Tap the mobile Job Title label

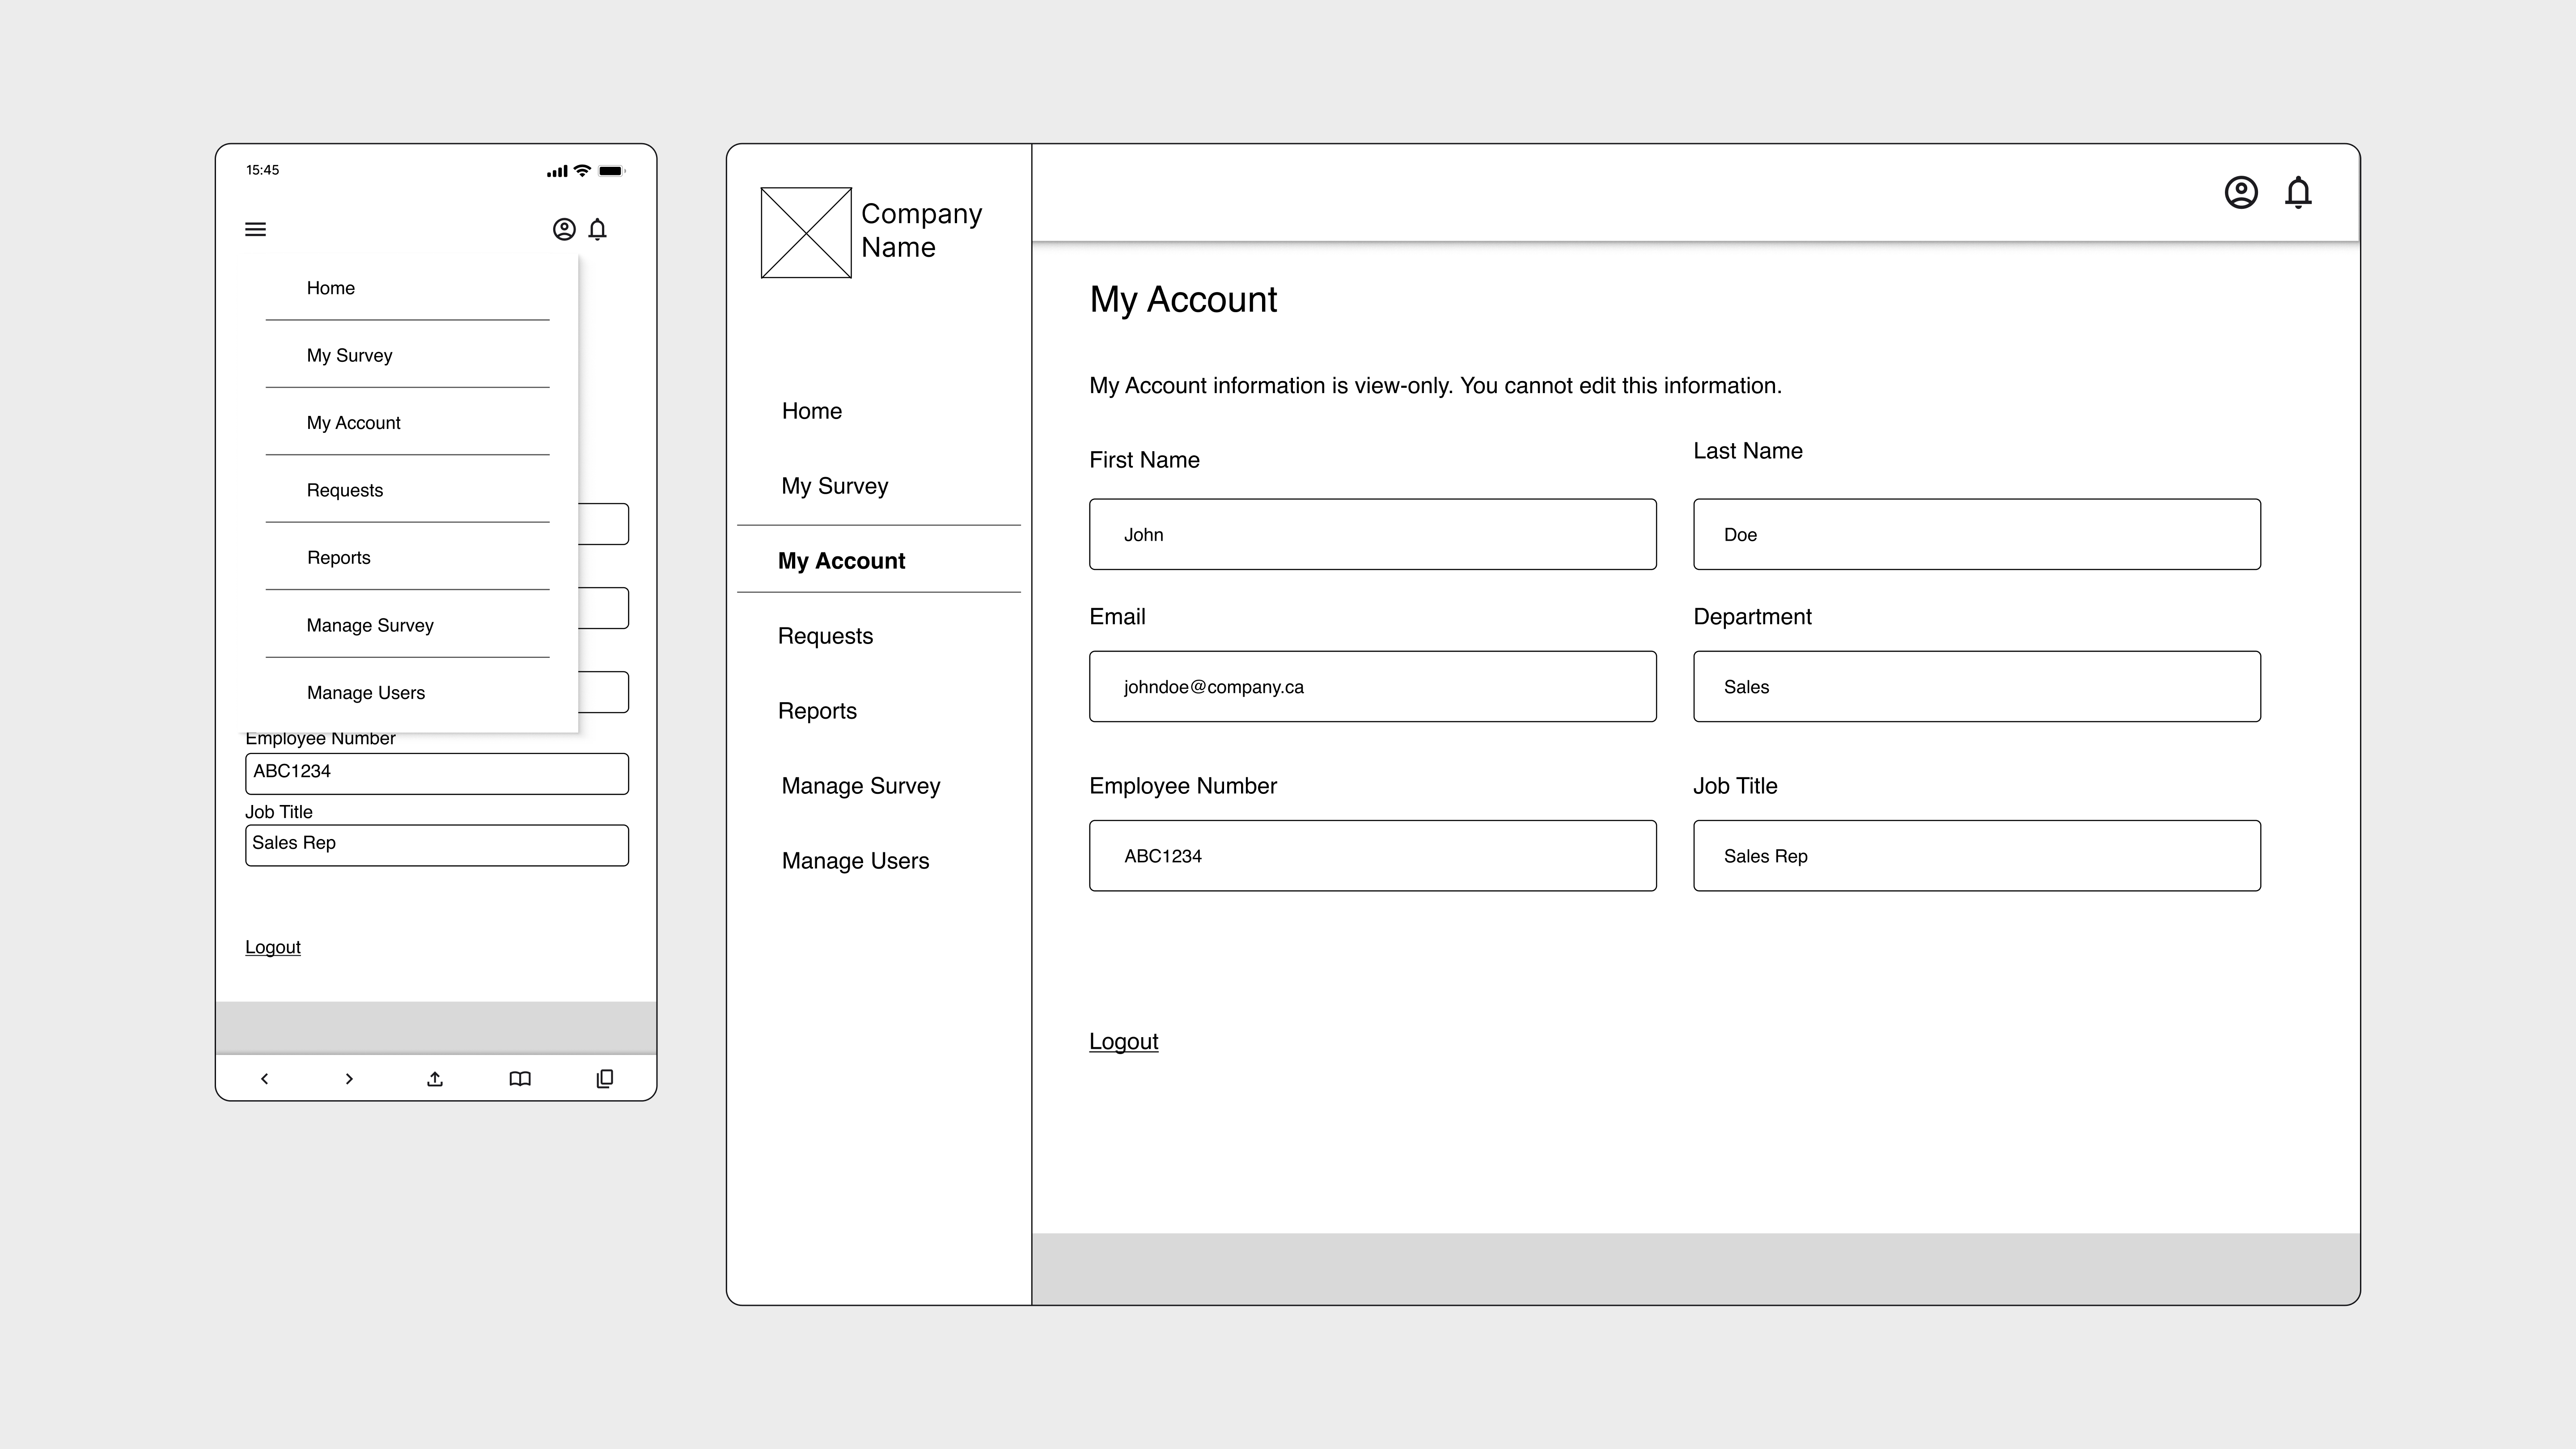coord(279,812)
